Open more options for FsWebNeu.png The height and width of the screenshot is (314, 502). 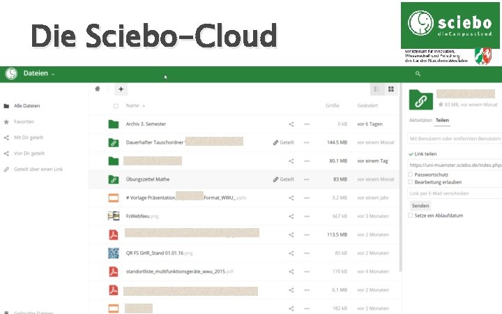coord(307,216)
